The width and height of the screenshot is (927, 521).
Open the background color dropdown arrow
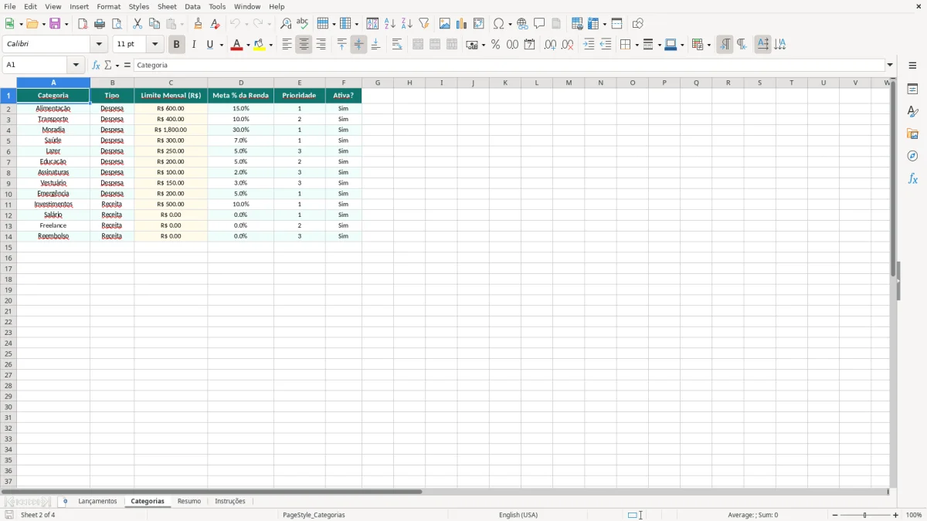point(270,45)
